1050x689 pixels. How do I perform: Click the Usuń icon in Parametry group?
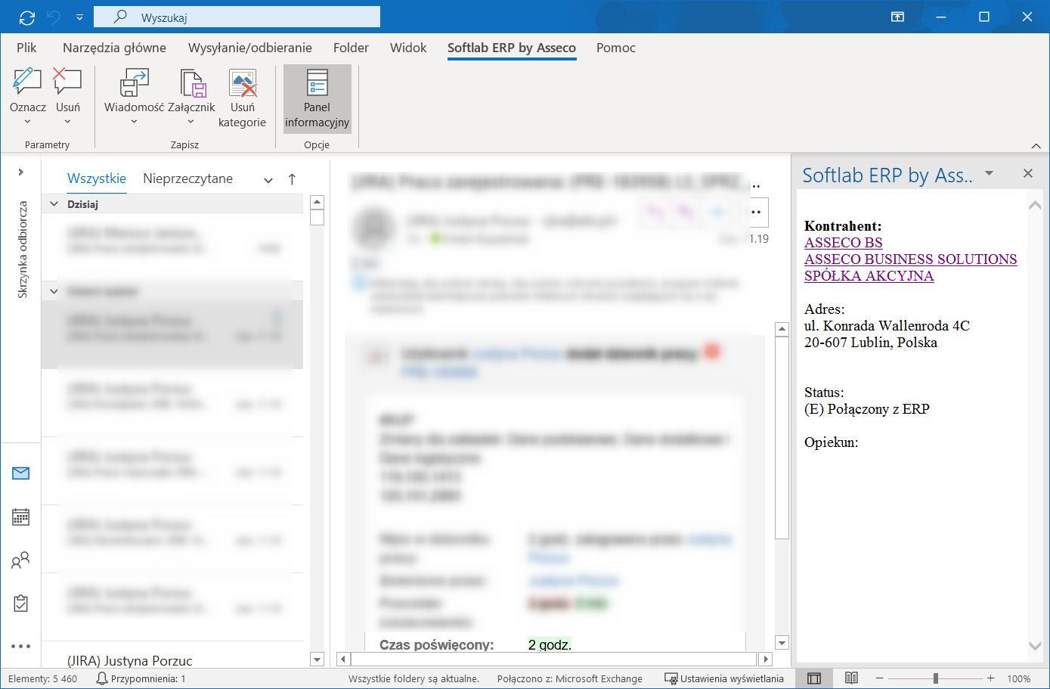pyautogui.click(x=67, y=82)
